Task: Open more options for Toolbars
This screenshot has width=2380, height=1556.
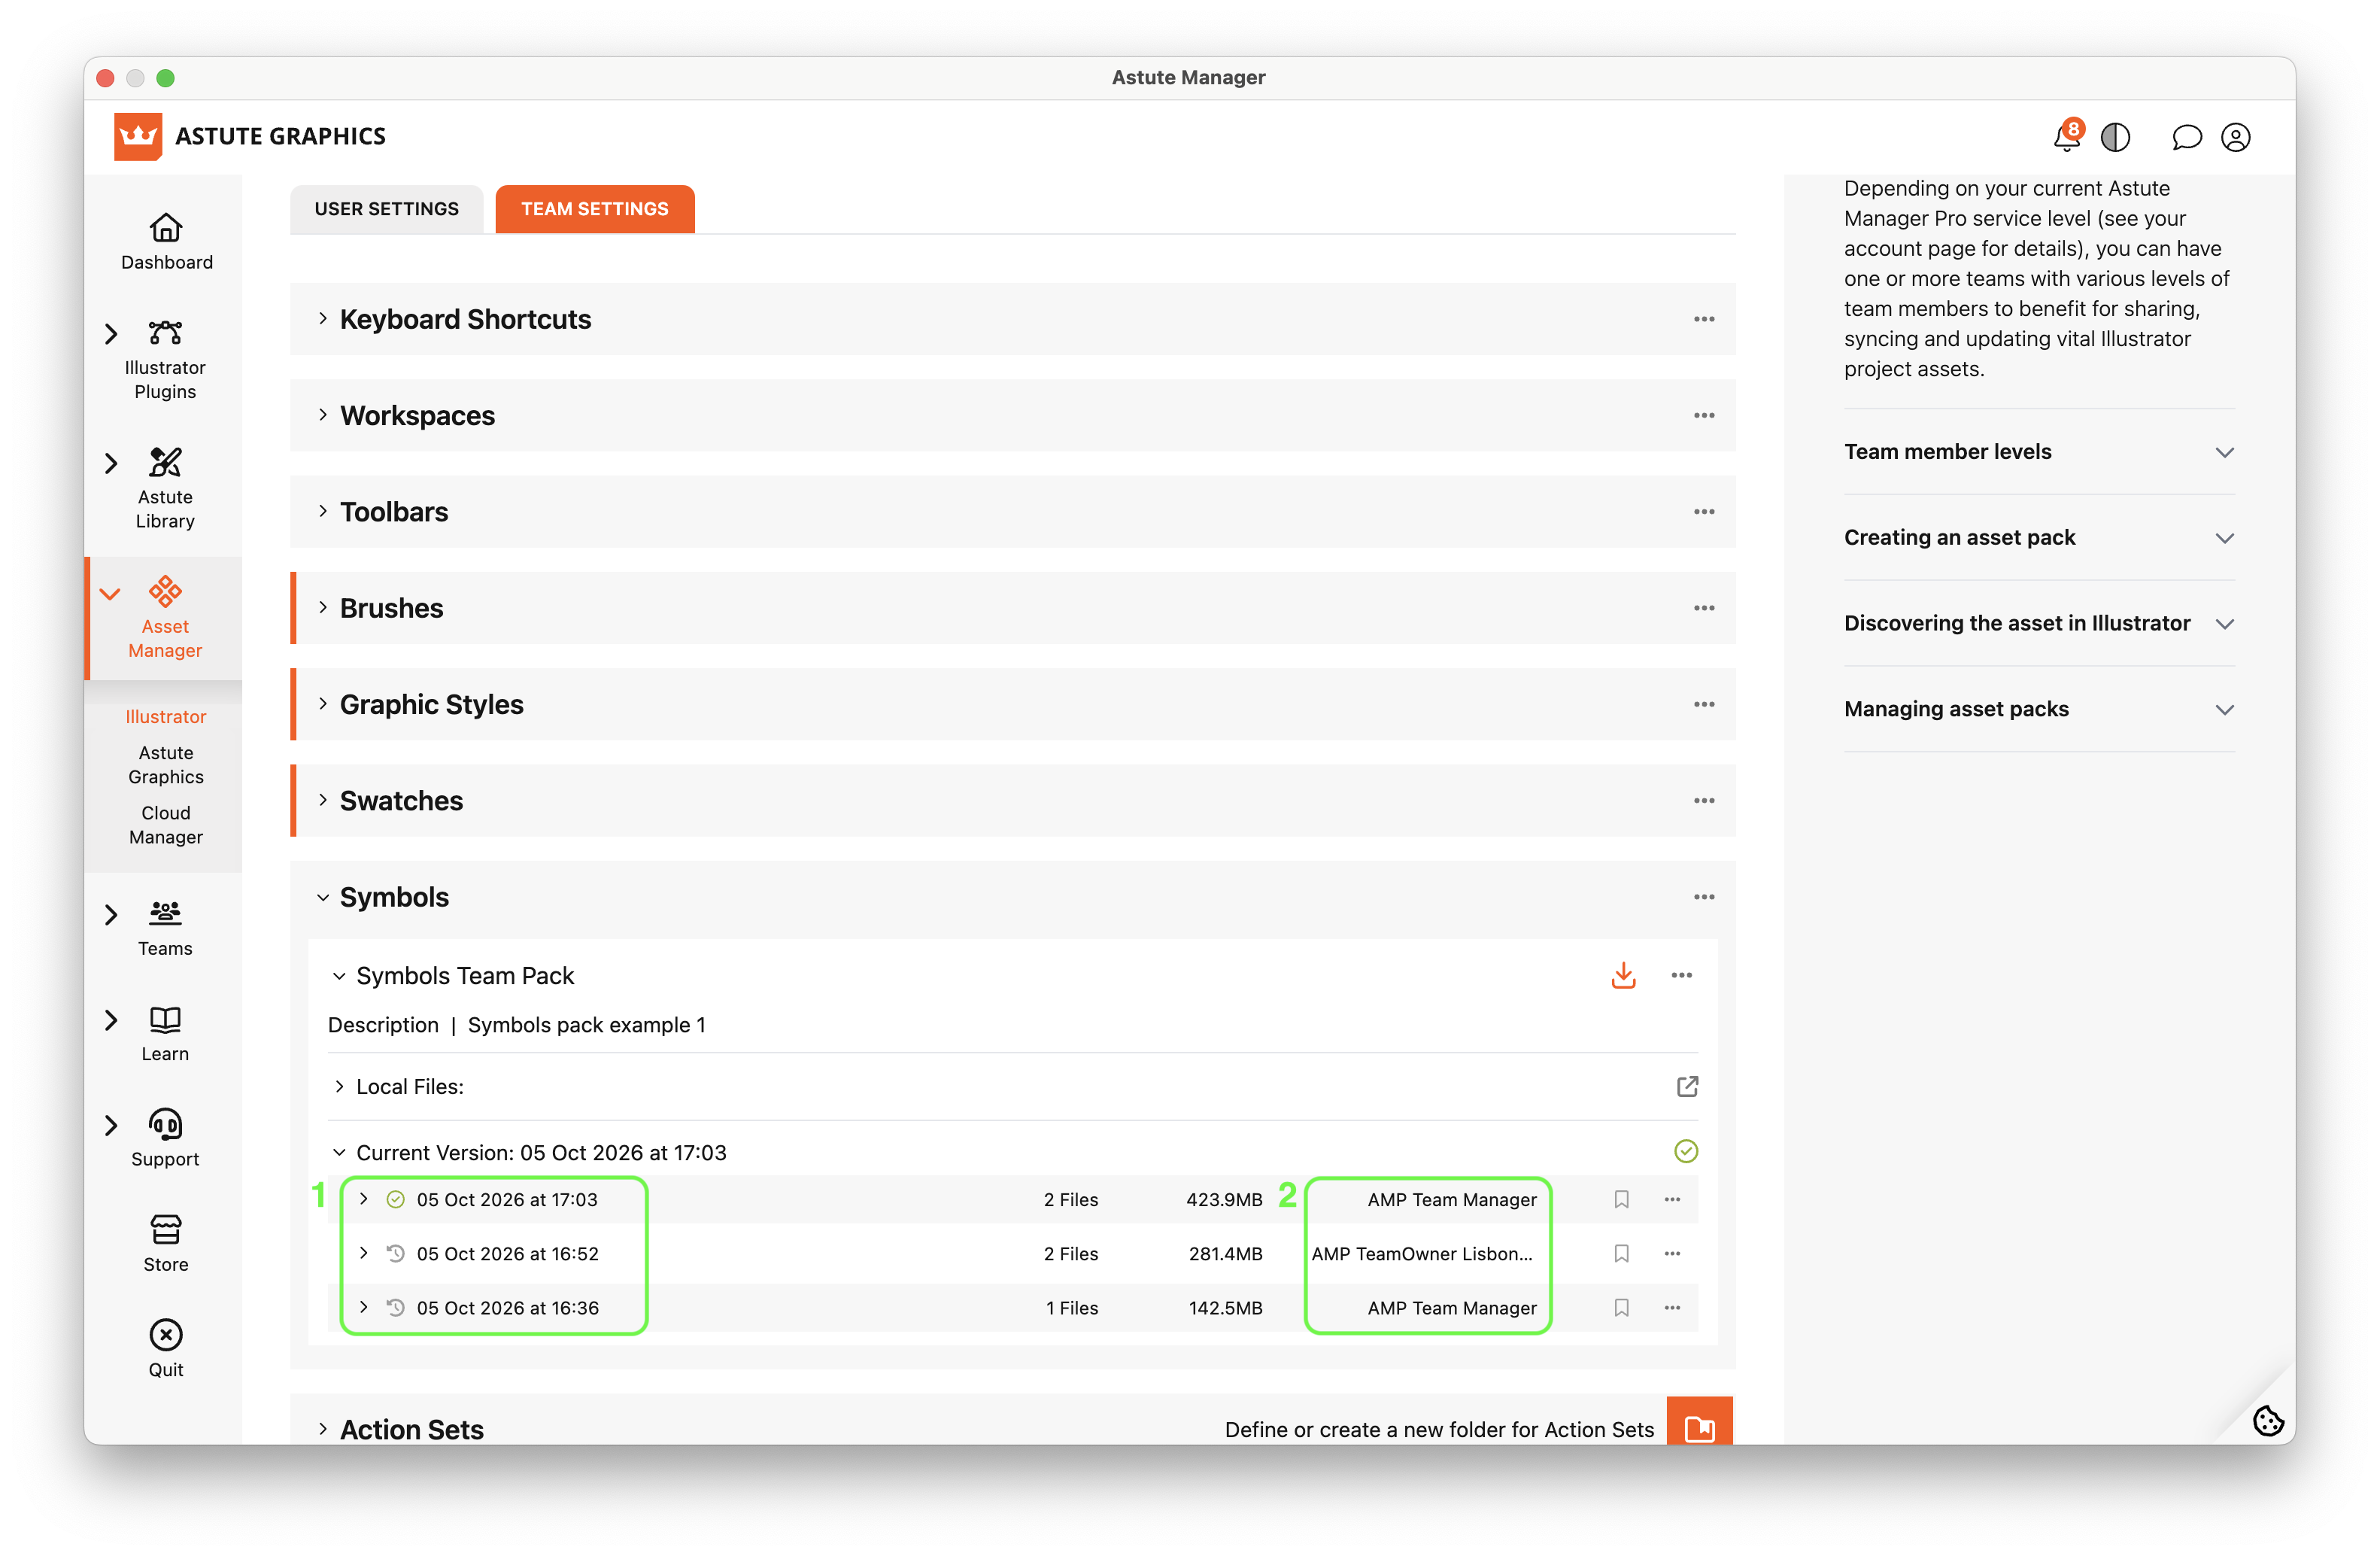Action: tap(1704, 512)
